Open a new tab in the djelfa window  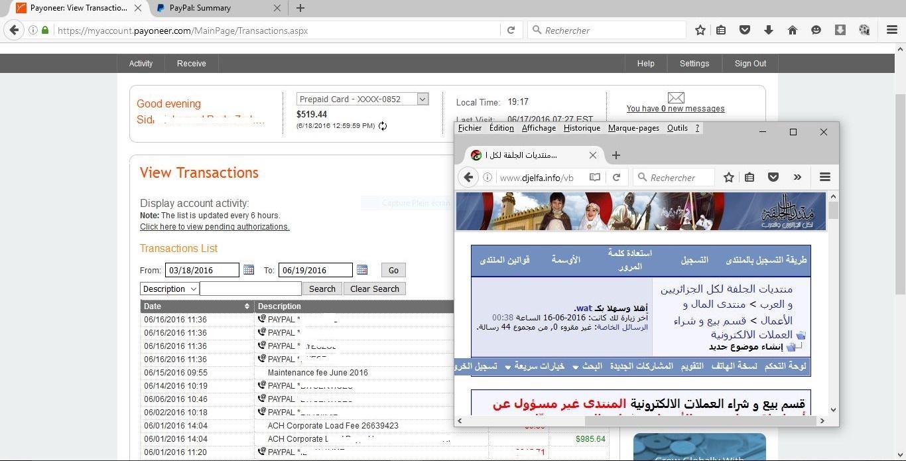coord(616,155)
